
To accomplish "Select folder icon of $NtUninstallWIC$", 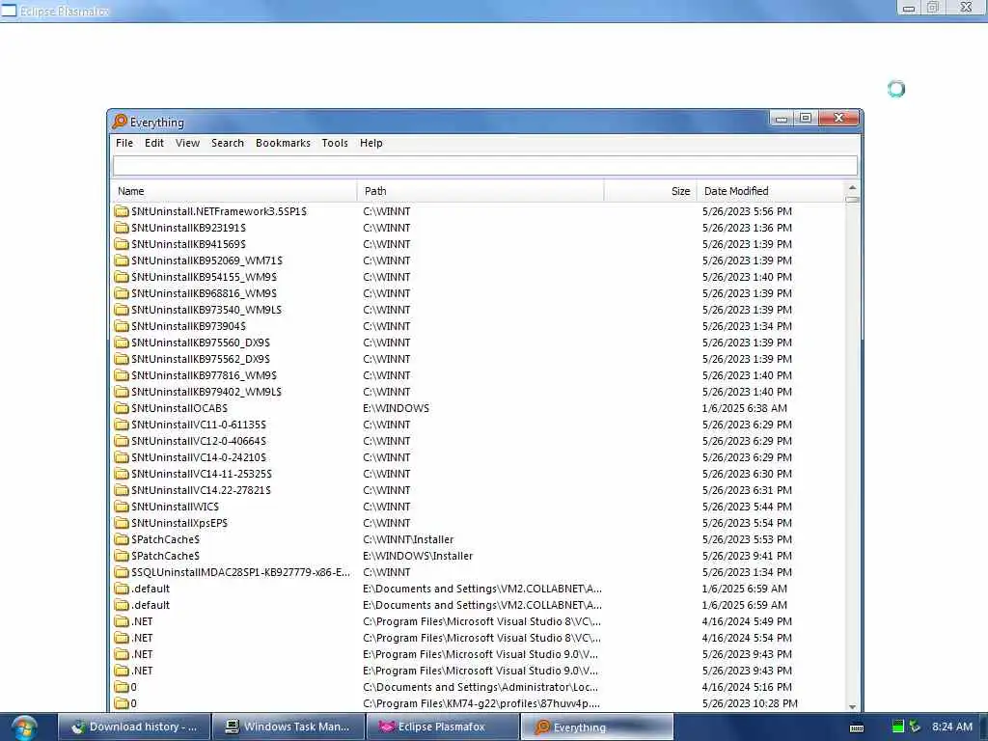I will (x=122, y=506).
